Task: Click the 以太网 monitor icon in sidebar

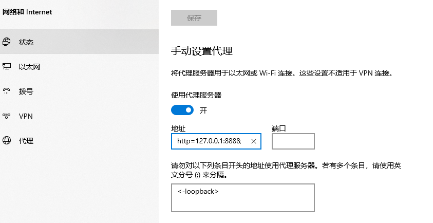Action: (x=7, y=66)
